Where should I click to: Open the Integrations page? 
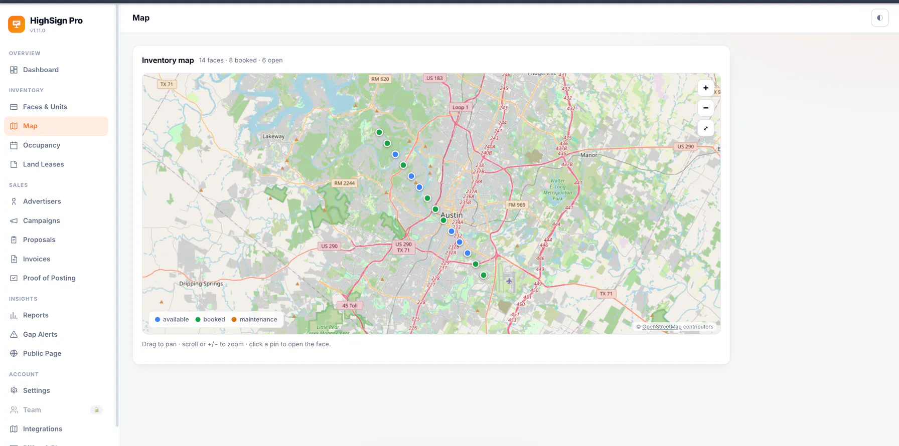[x=56, y=429]
